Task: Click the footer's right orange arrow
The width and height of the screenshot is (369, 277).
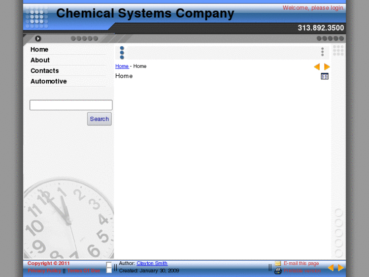Action: tap(341, 267)
